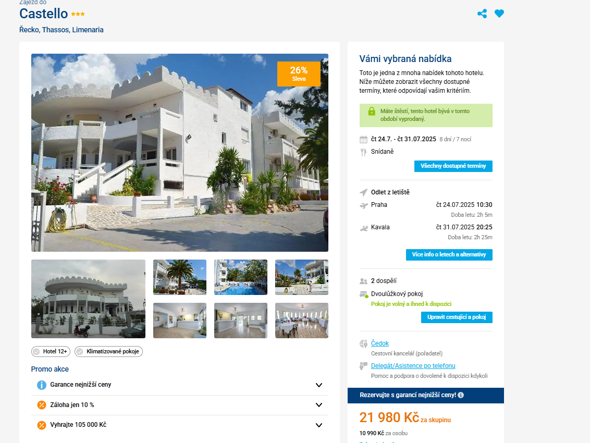Click Všechny dostupné termíny button
This screenshot has width=590, height=443.
pos(453,166)
